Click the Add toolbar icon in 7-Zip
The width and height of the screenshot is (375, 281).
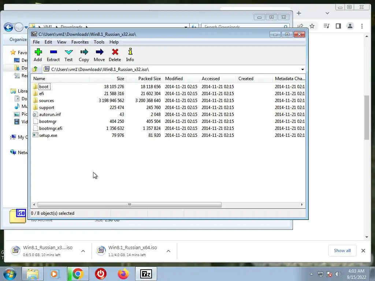pyautogui.click(x=38, y=55)
